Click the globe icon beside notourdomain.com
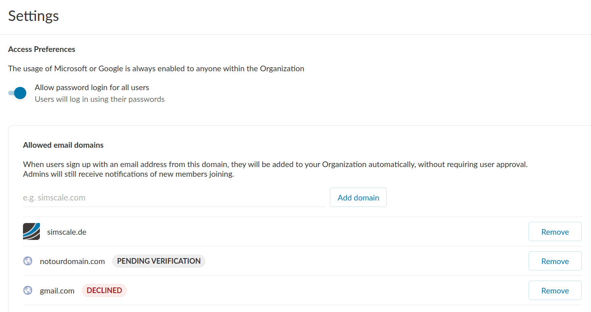Screen dimensions: 591x312 coord(28,261)
